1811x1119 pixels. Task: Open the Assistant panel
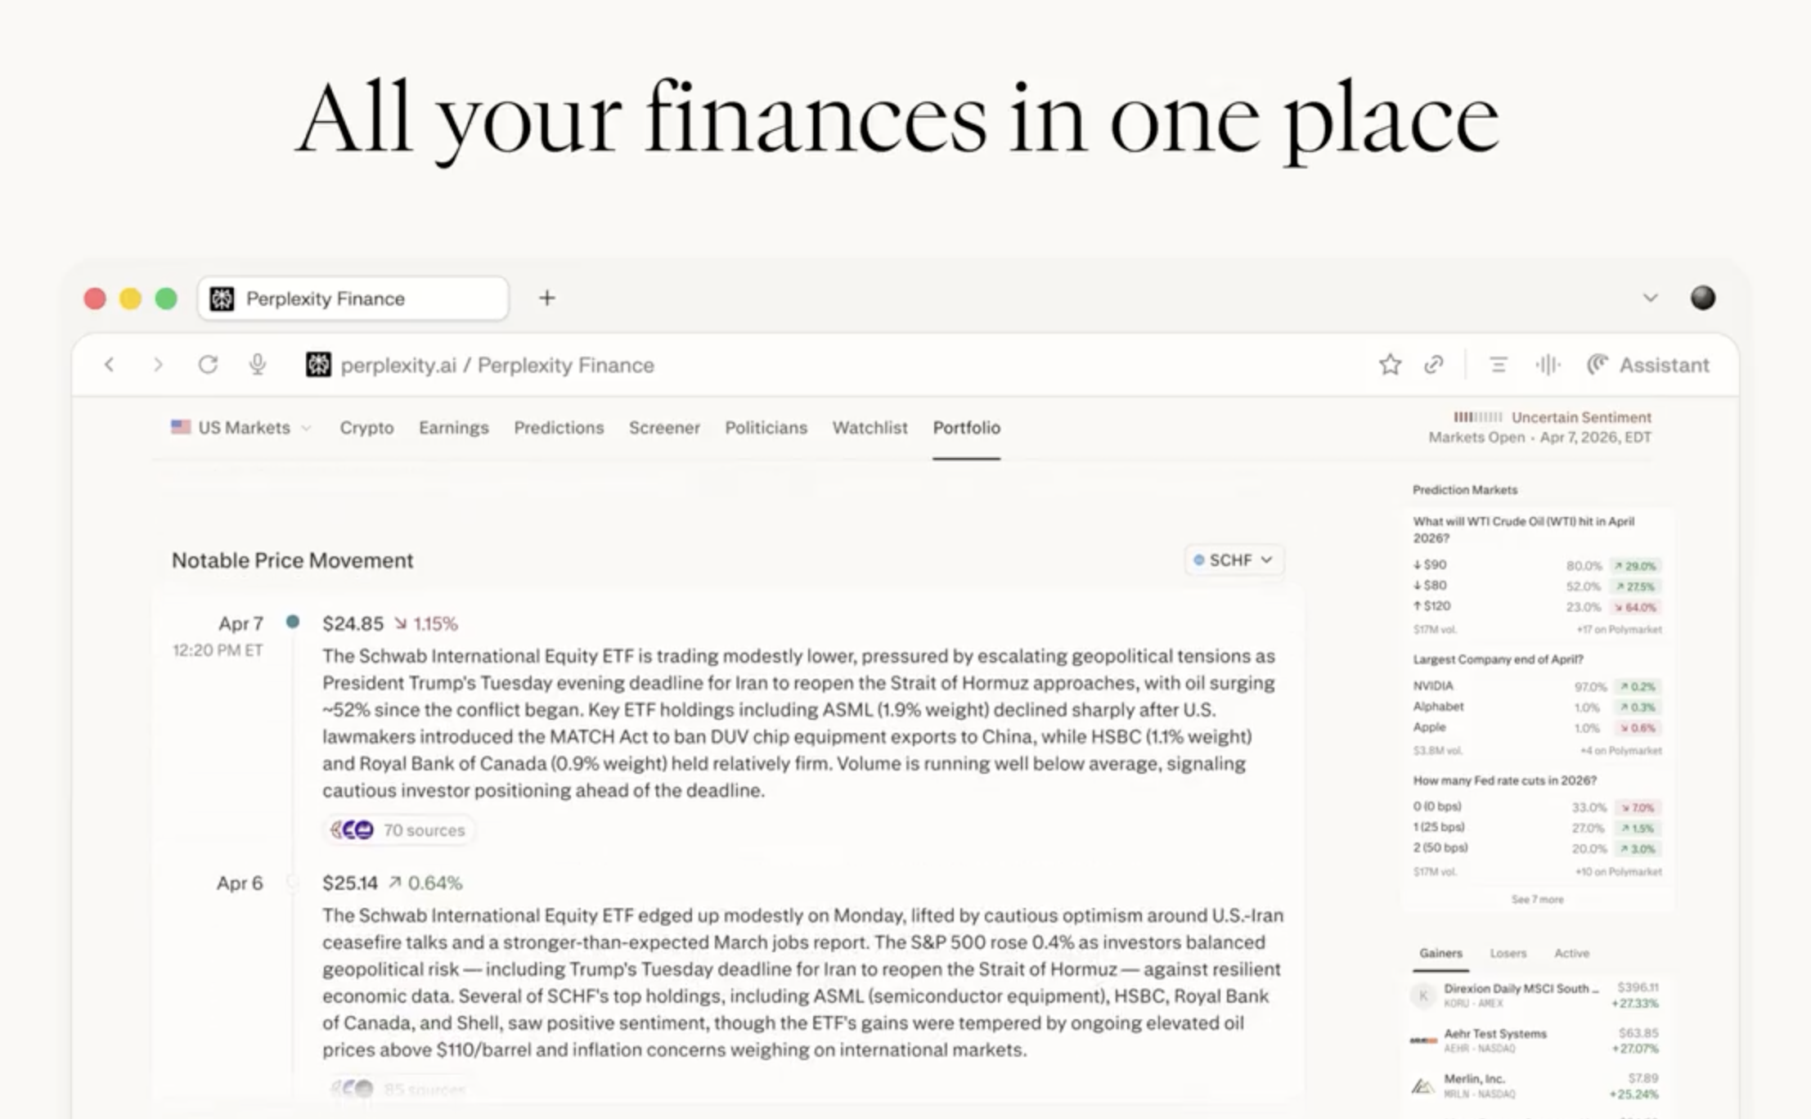tap(1648, 365)
